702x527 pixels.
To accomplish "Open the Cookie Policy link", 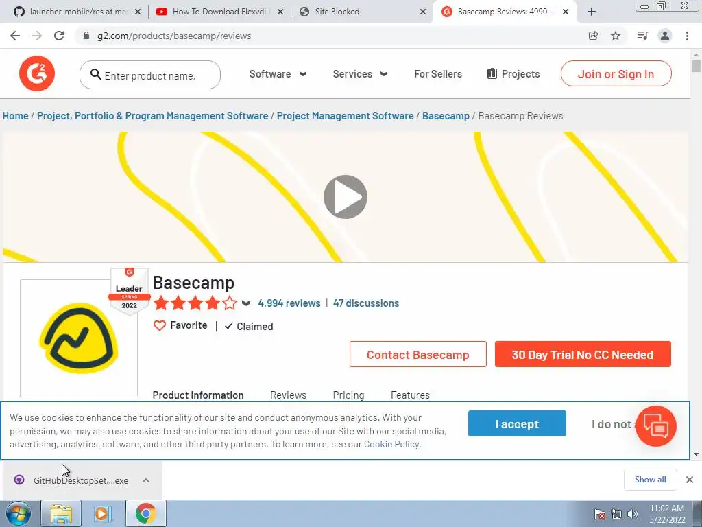I will click(391, 444).
